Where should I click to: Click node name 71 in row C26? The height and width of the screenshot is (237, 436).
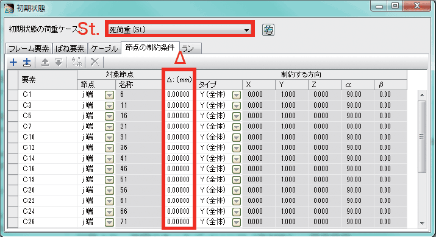tap(138, 222)
